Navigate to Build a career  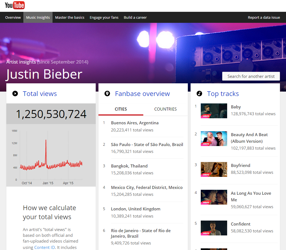click(135, 17)
